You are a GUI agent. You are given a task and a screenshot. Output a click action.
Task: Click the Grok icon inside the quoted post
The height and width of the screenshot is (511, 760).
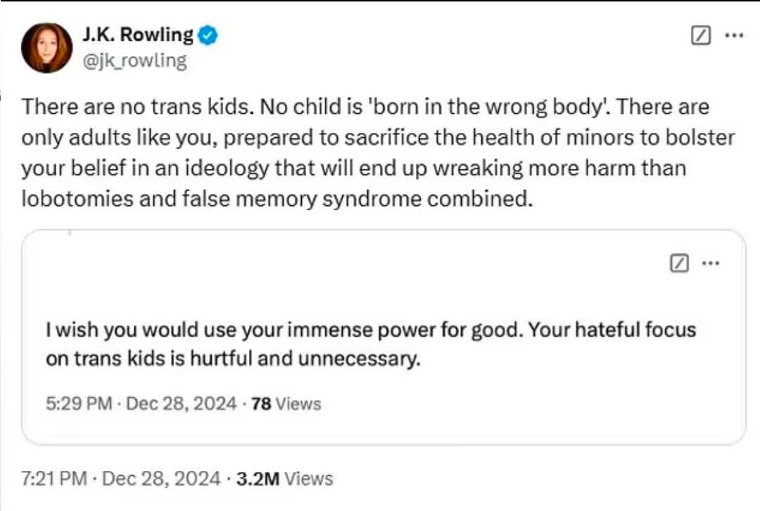[x=678, y=264]
